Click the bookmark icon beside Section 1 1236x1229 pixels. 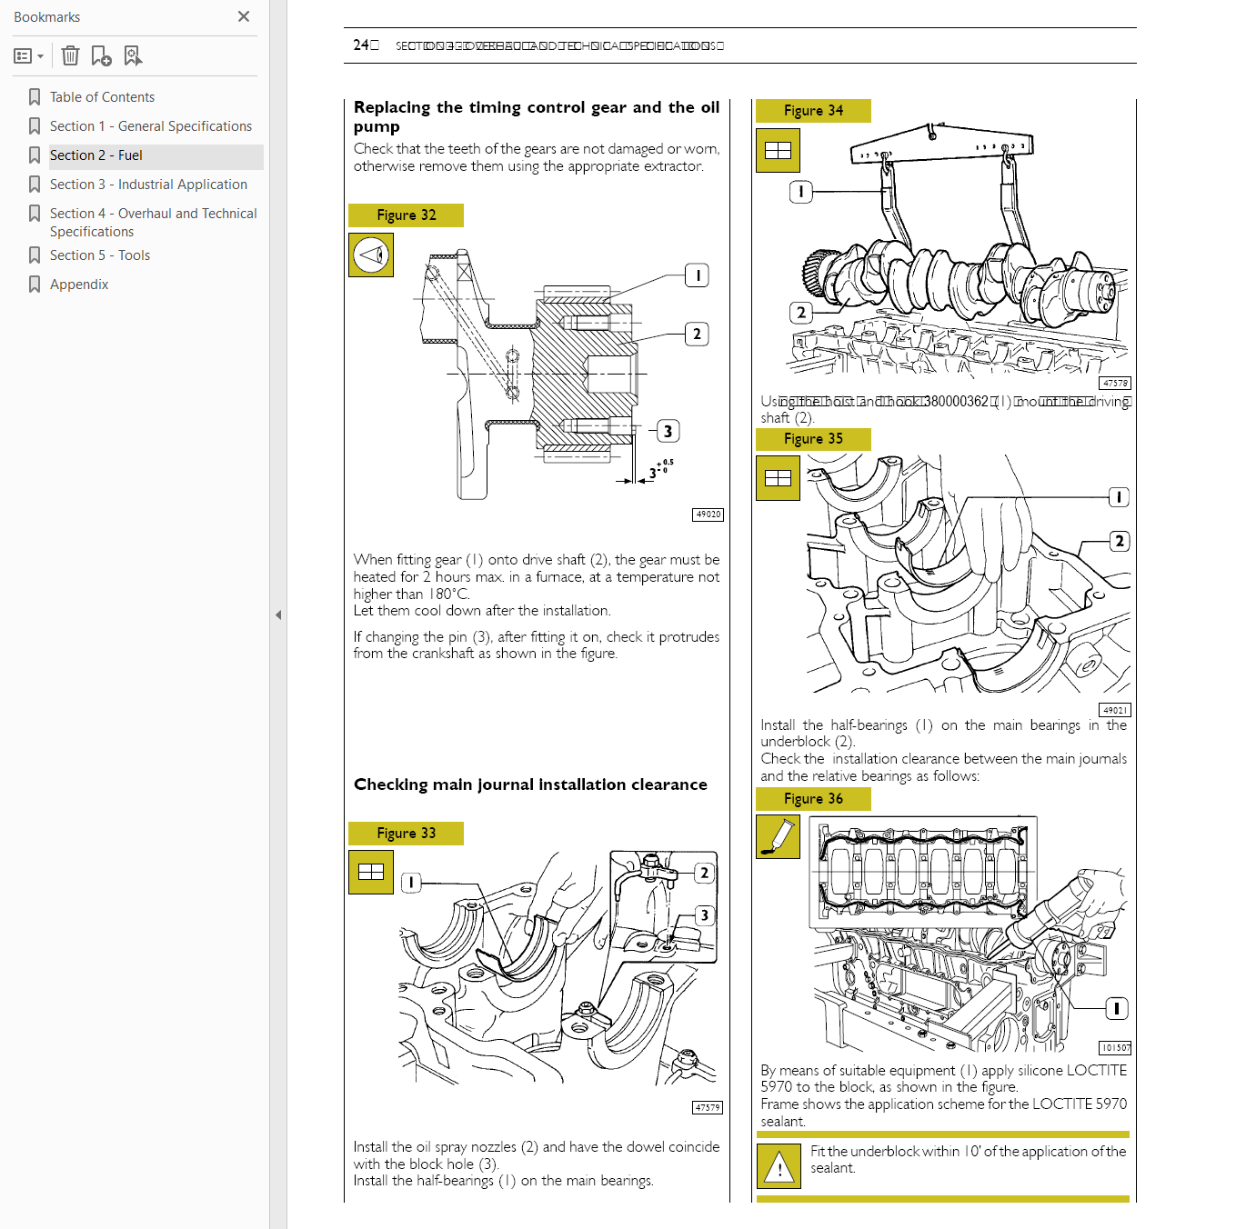(35, 126)
